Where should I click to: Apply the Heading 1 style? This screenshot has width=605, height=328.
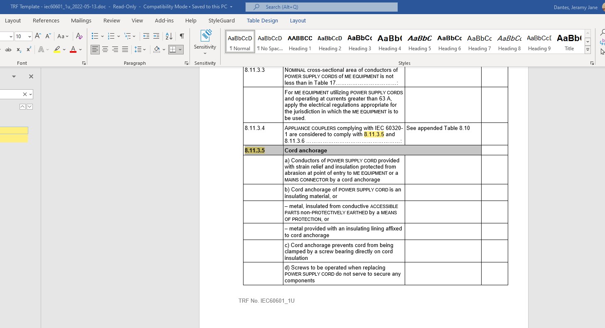point(300,42)
